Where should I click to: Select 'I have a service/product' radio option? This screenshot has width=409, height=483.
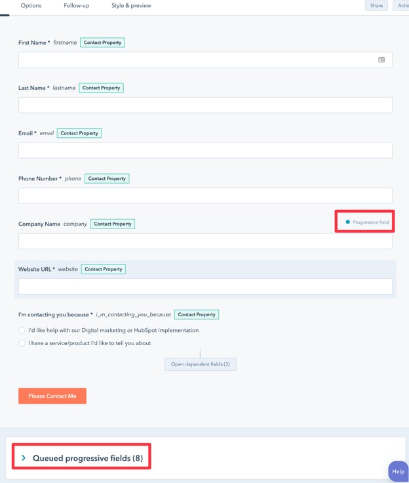22,343
